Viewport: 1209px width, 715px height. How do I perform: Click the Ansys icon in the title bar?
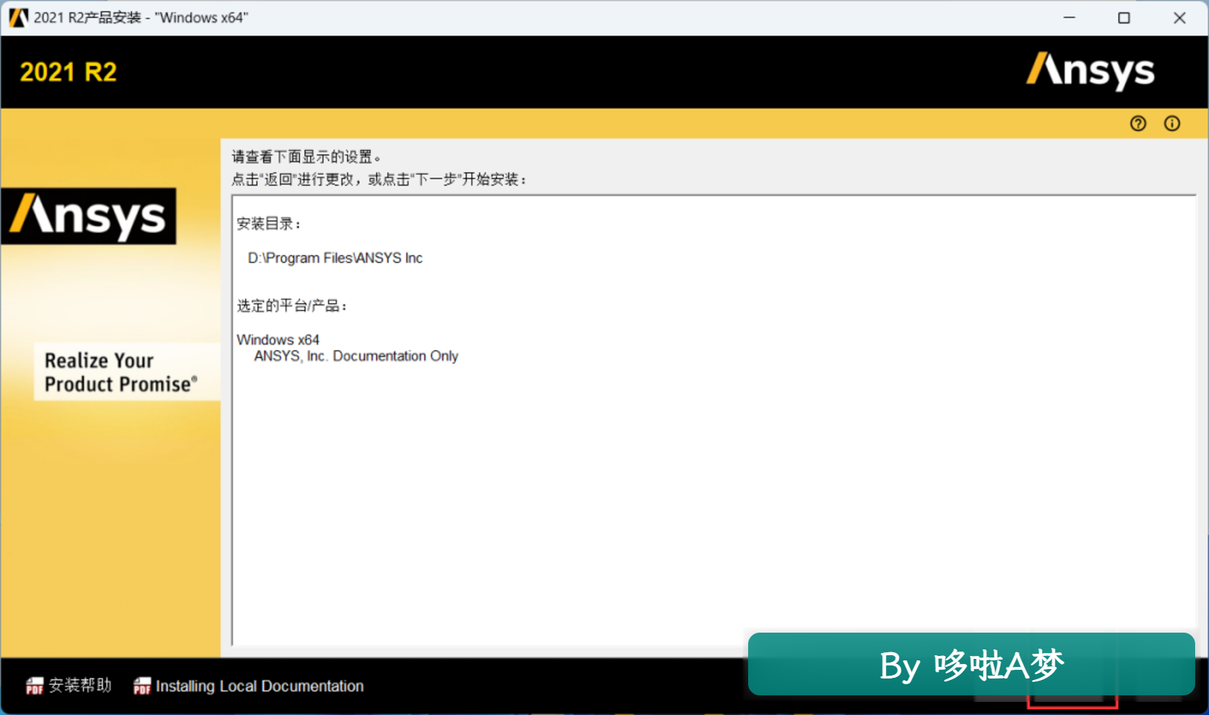click(18, 17)
